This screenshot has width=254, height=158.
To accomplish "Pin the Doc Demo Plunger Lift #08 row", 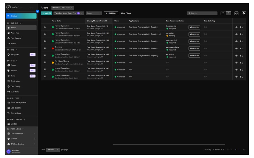I will tap(45, 77).
